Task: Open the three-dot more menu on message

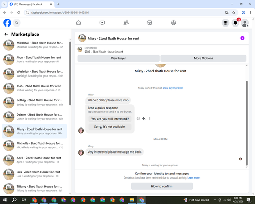Action: pos(149,118)
